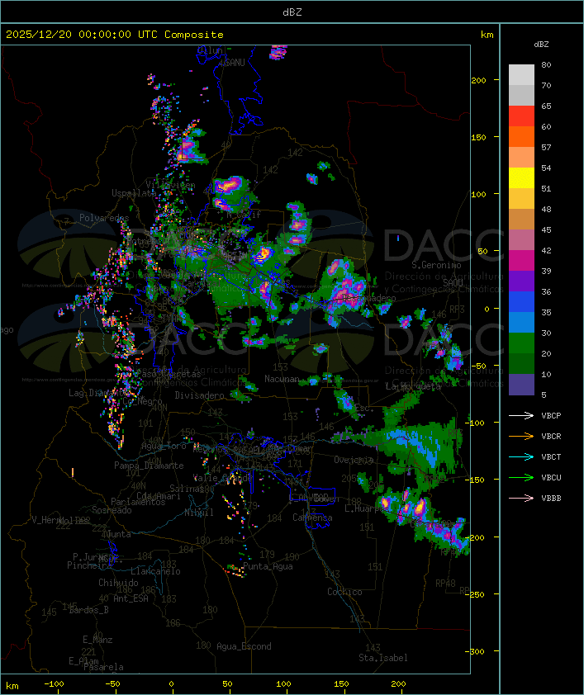Click the Carmensa place label
The height and width of the screenshot is (695, 584).
tap(312, 518)
